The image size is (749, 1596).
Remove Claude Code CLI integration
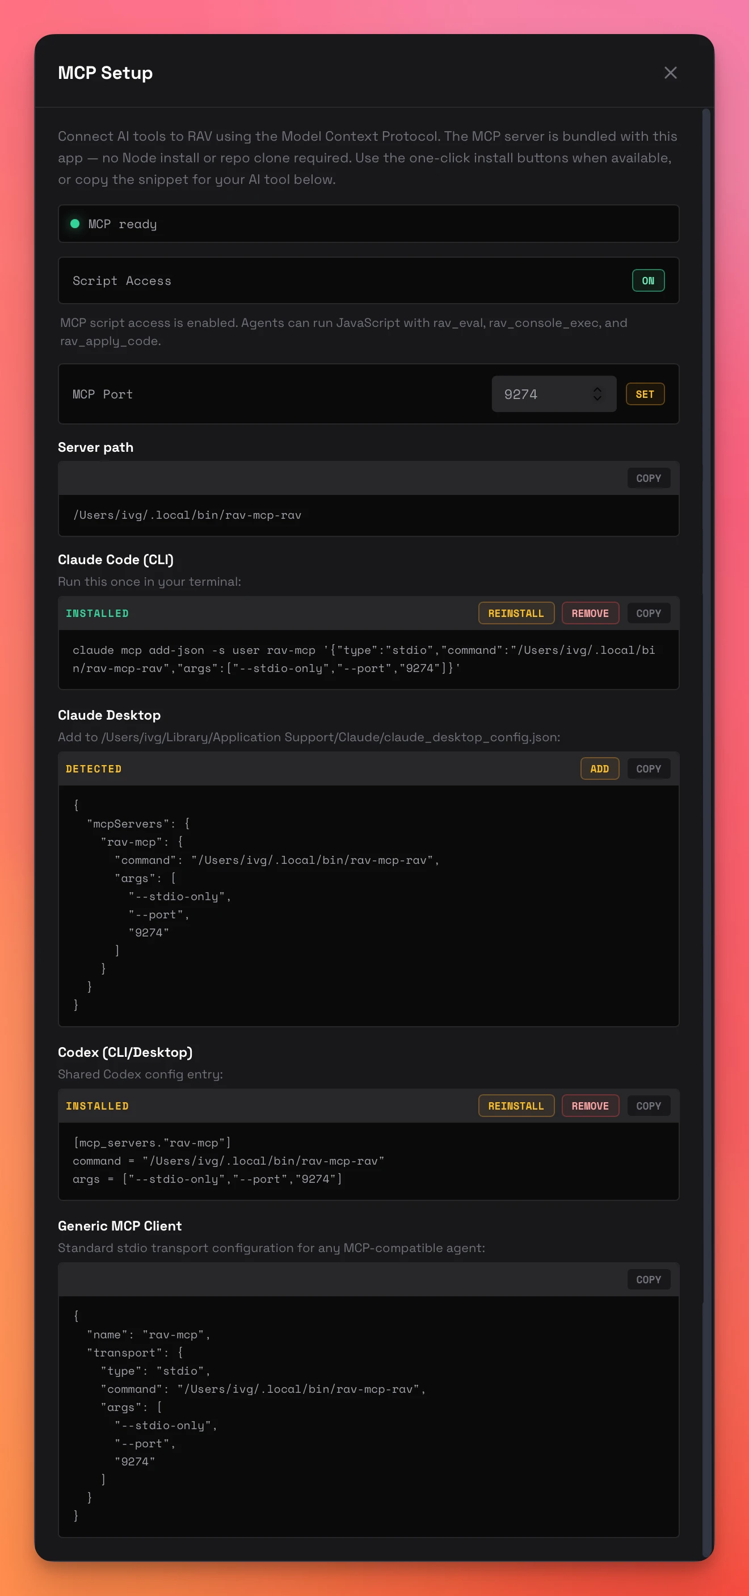(590, 614)
